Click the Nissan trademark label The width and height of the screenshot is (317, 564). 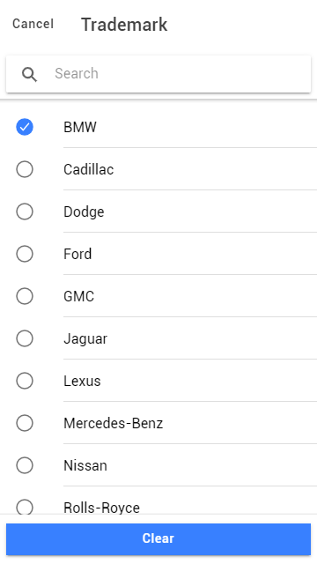coord(85,465)
